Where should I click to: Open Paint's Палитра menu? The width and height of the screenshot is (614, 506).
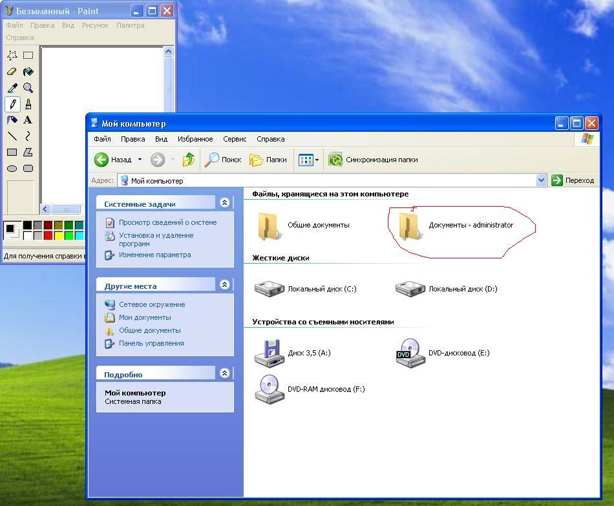[130, 25]
